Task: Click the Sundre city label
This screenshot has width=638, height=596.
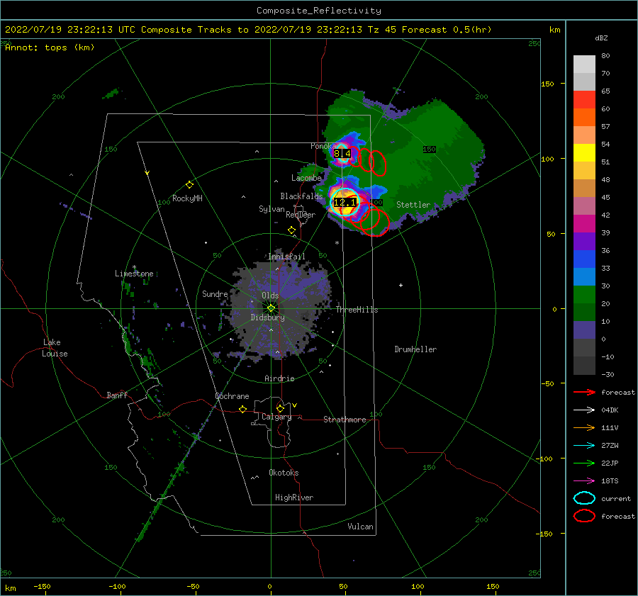Action: (x=215, y=293)
